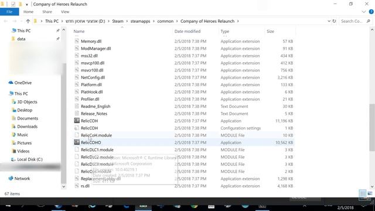
Task: Select RelicDLC1.module file icon
Action: (77, 150)
